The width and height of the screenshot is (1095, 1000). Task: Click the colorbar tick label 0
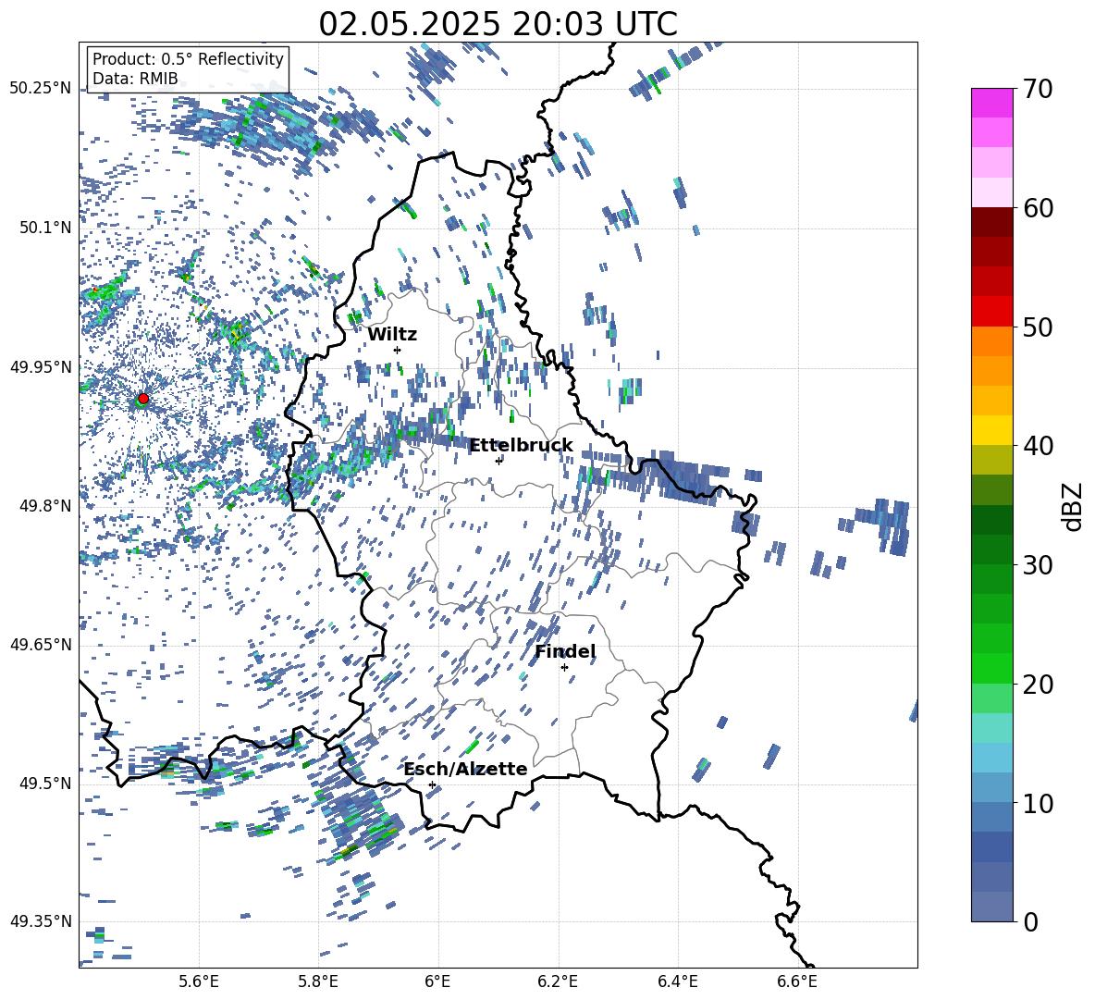point(1031,921)
